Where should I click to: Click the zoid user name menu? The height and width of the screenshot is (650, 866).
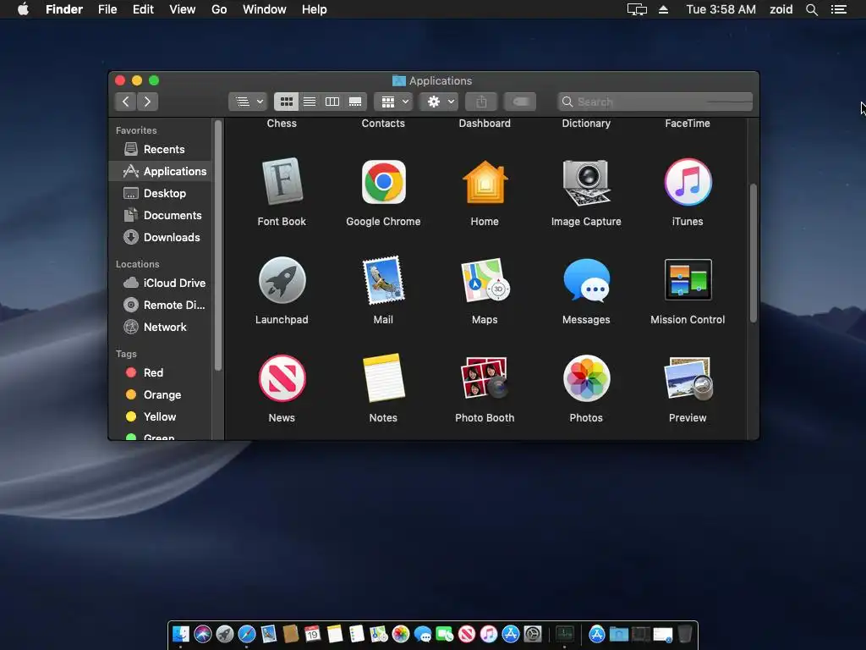pyautogui.click(x=781, y=9)
